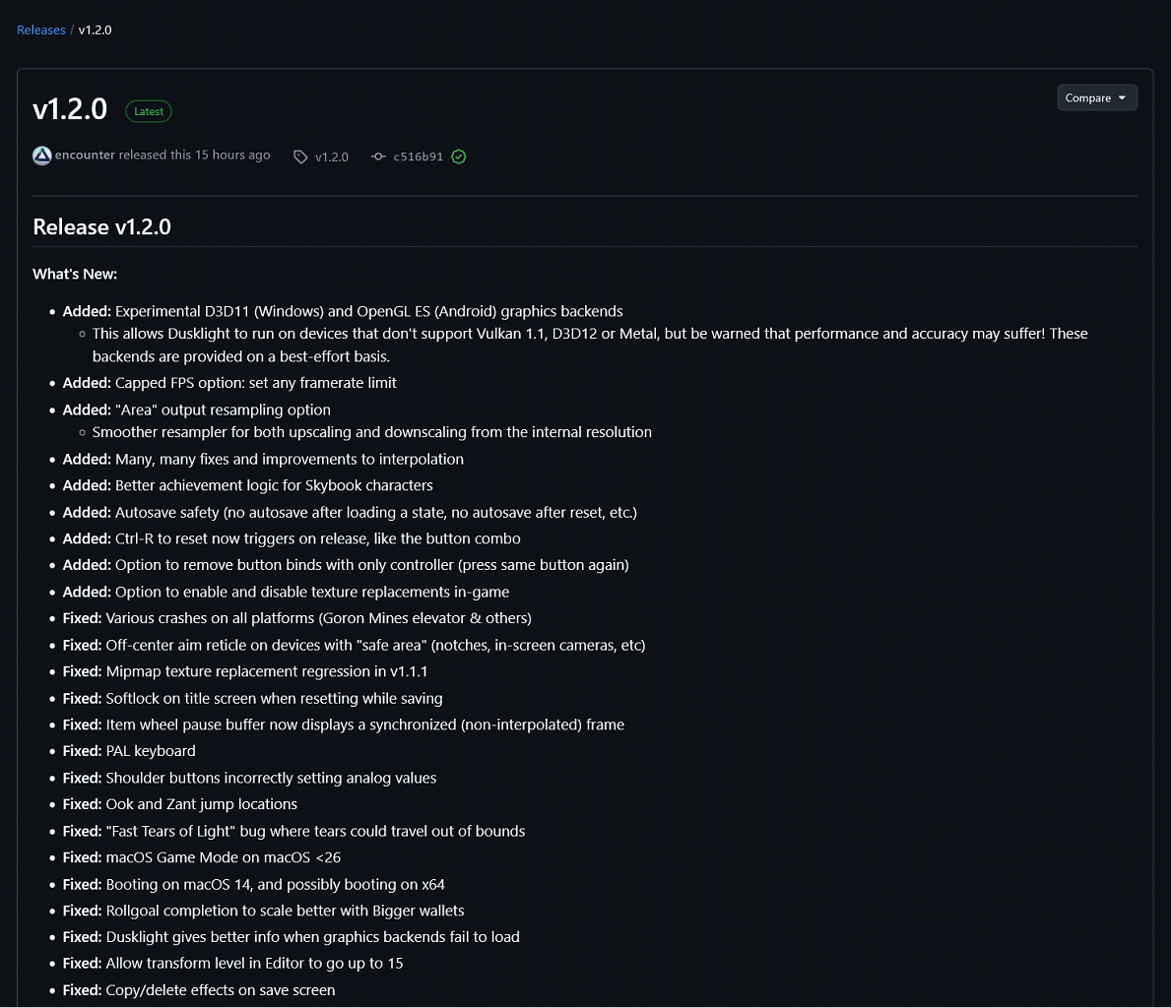This screenshot has width=1172, height=1008.
Task: Click the 'Experimental D3D11 (Windows)' line
Action: click(x=343, y=312)
